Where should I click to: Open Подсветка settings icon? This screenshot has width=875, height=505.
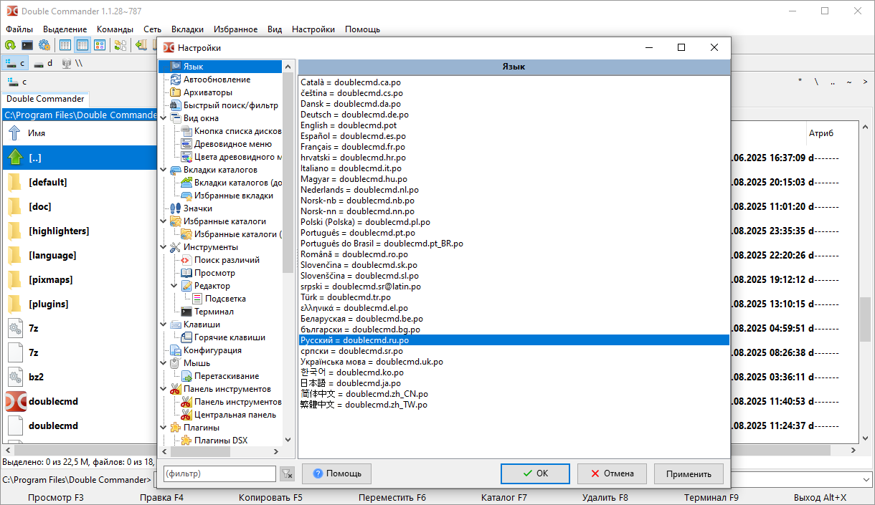tap(197, 299)
